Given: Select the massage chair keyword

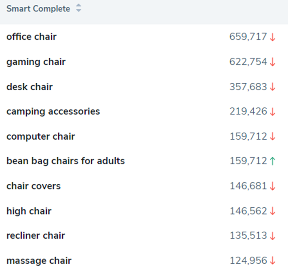Looking at the screenshot, I should (39, 261).
